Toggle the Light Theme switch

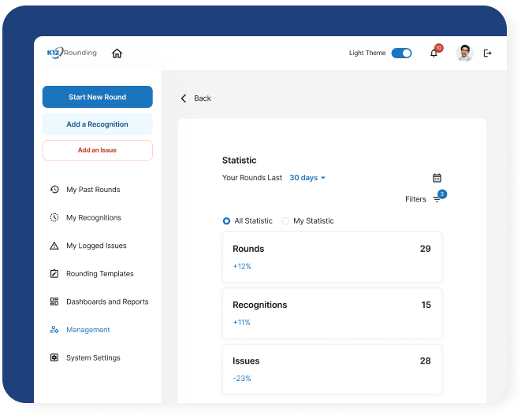(x=401, y=54)
